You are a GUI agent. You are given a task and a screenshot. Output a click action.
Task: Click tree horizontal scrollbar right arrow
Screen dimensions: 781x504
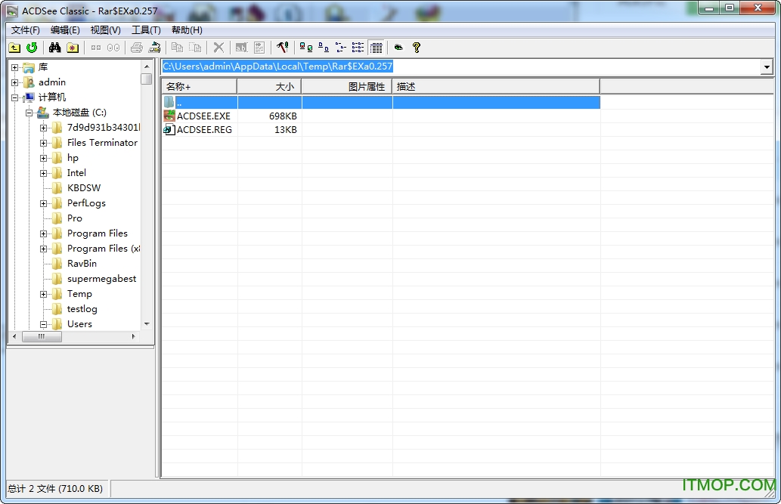coord(133,337)
